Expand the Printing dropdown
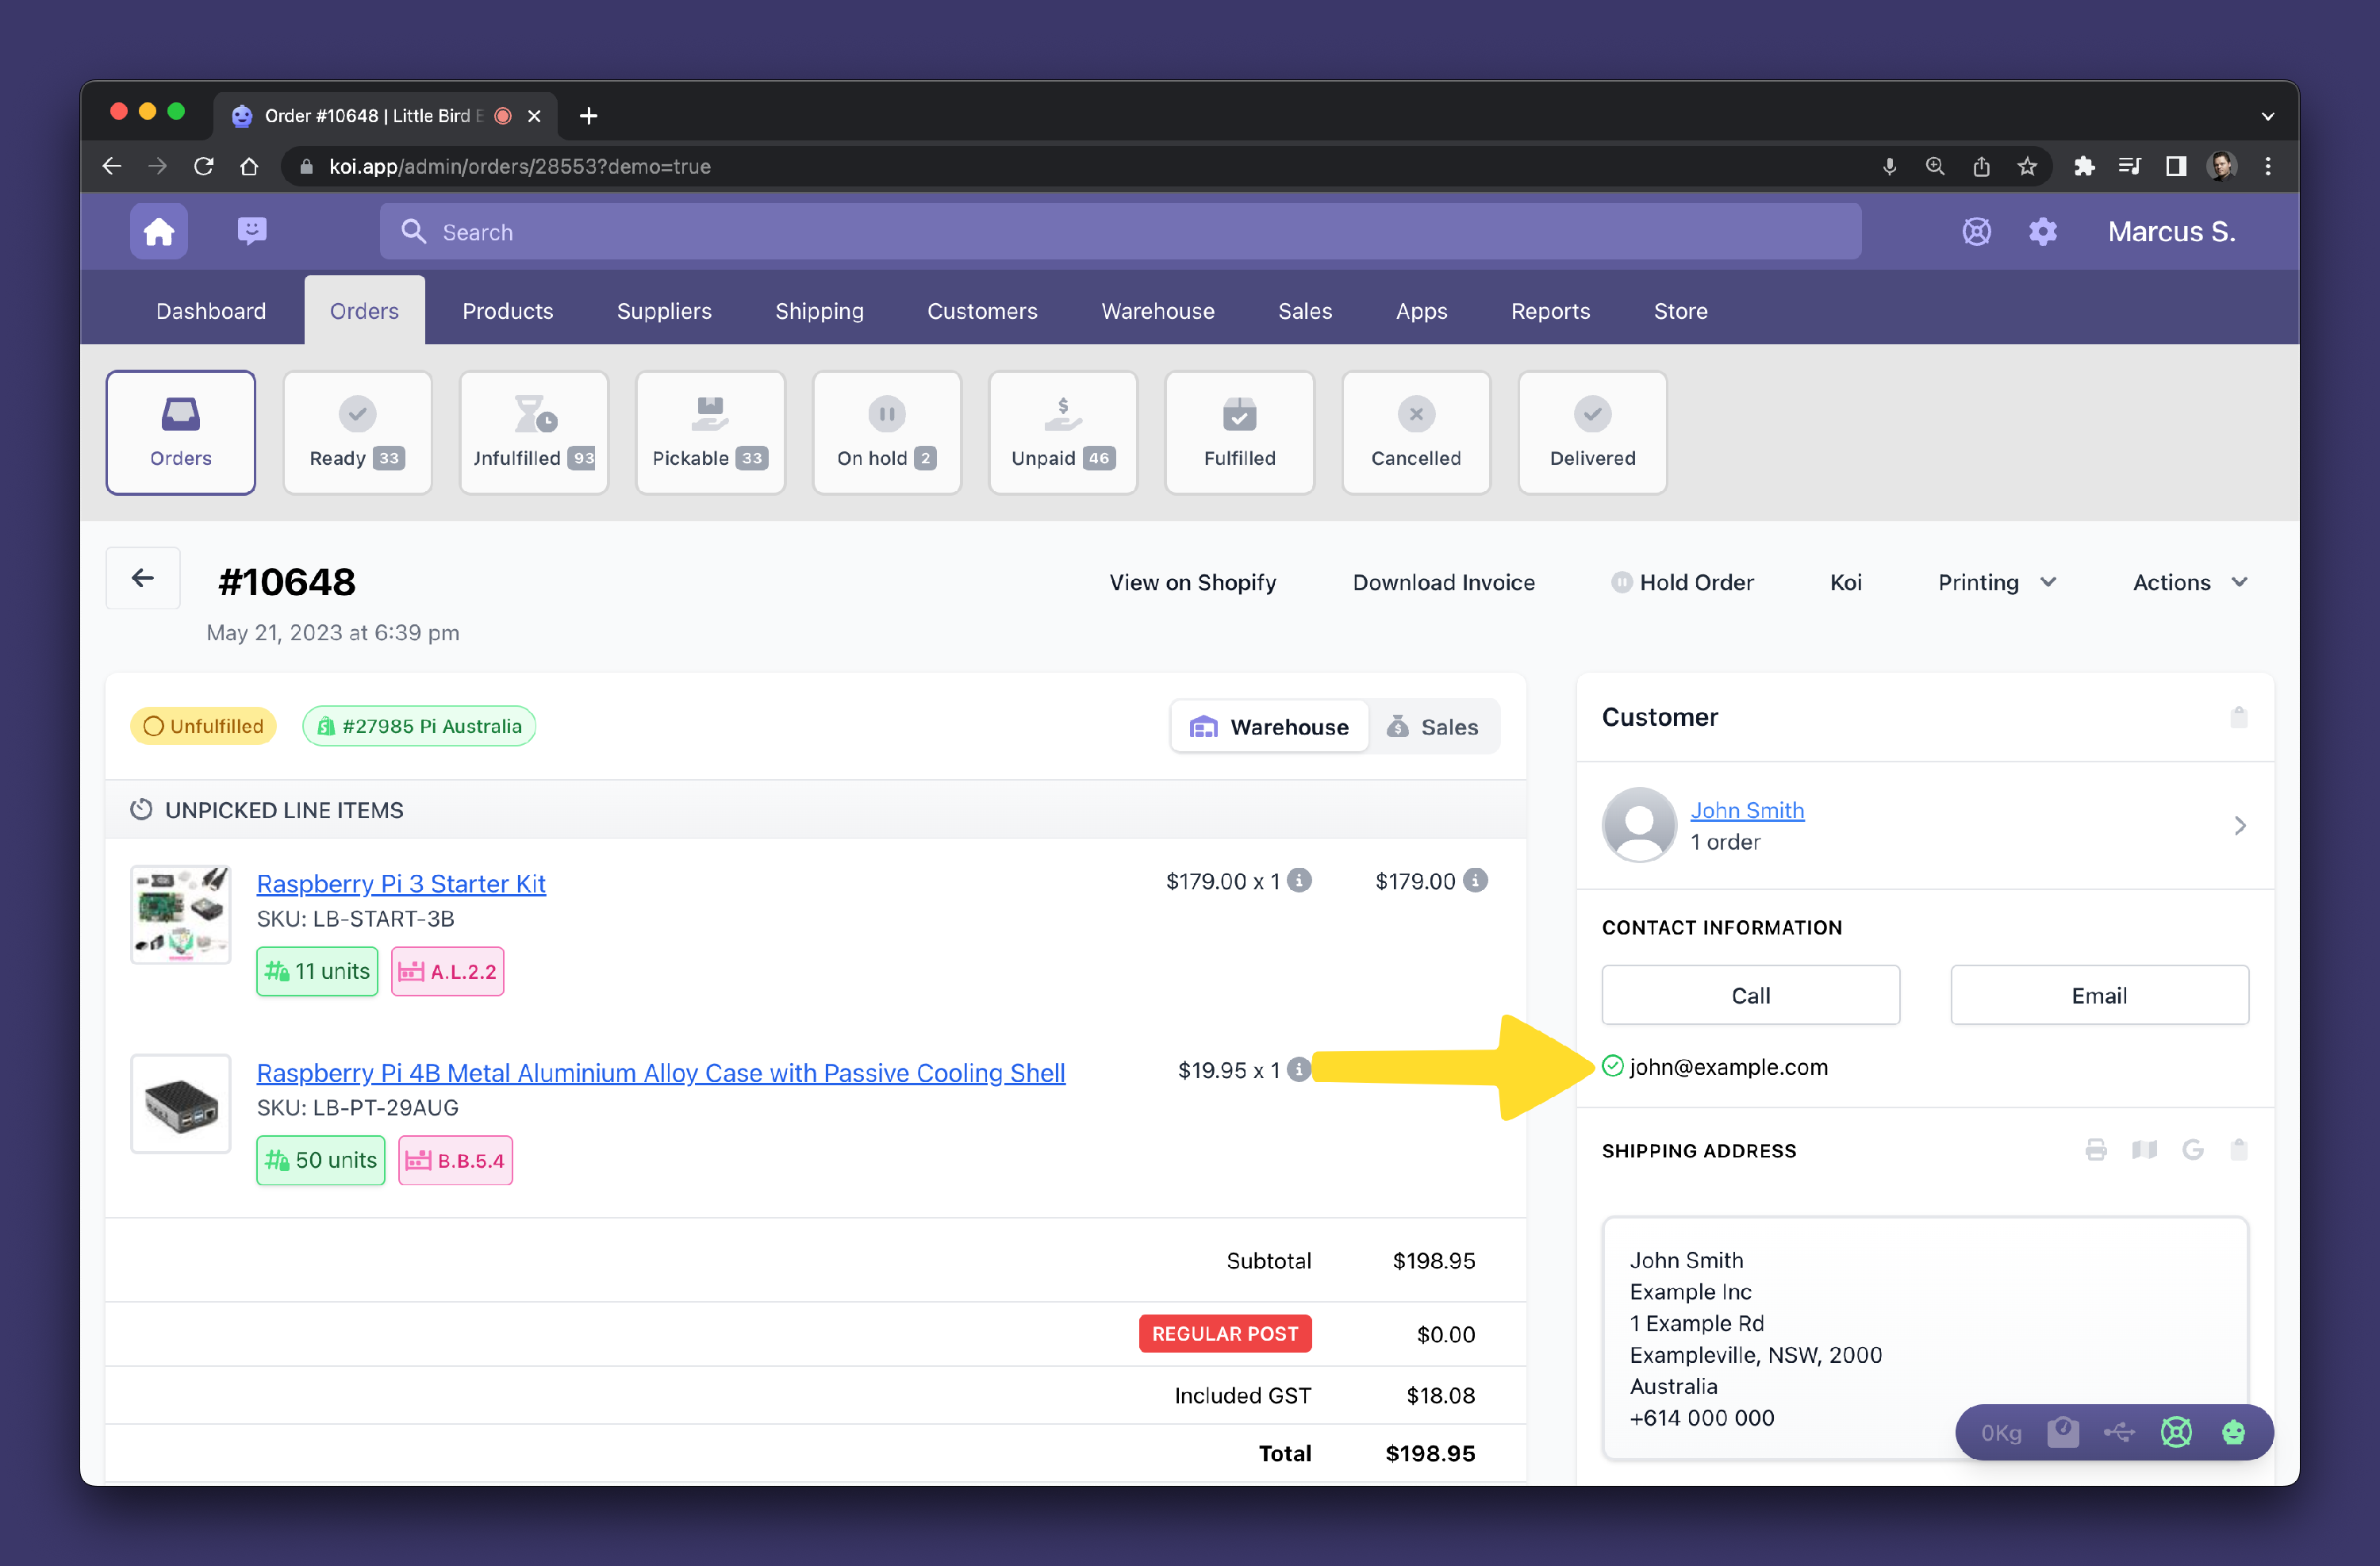This screenshot has height=1566, width=2380. click(x=1996, y=582)
